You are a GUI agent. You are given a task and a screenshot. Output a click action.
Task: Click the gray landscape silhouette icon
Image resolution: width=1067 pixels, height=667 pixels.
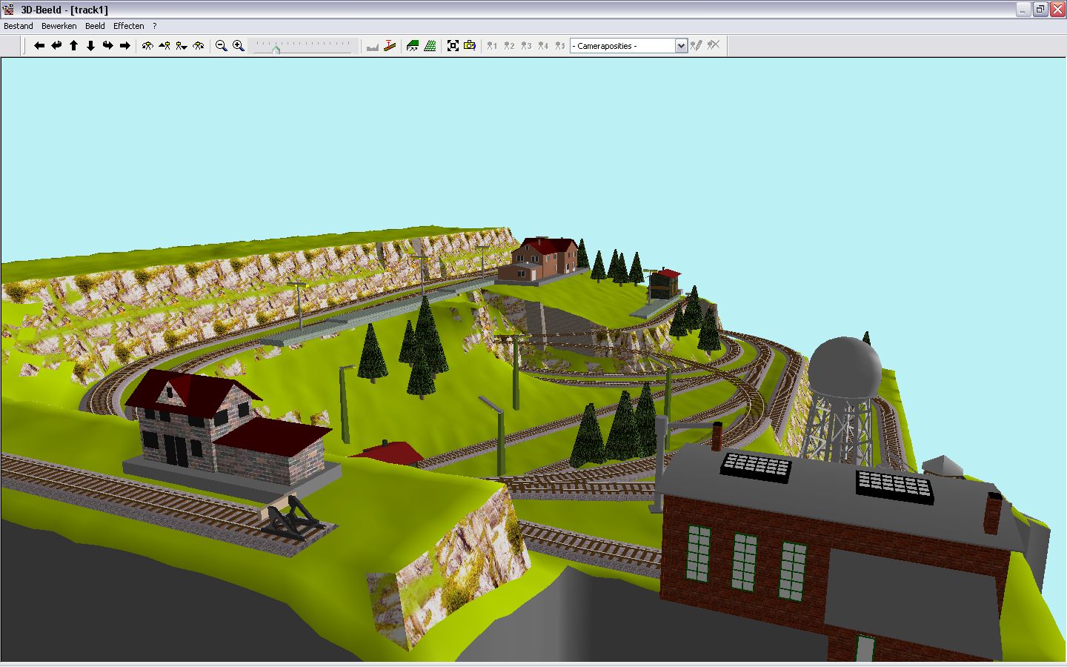[373, 46]
